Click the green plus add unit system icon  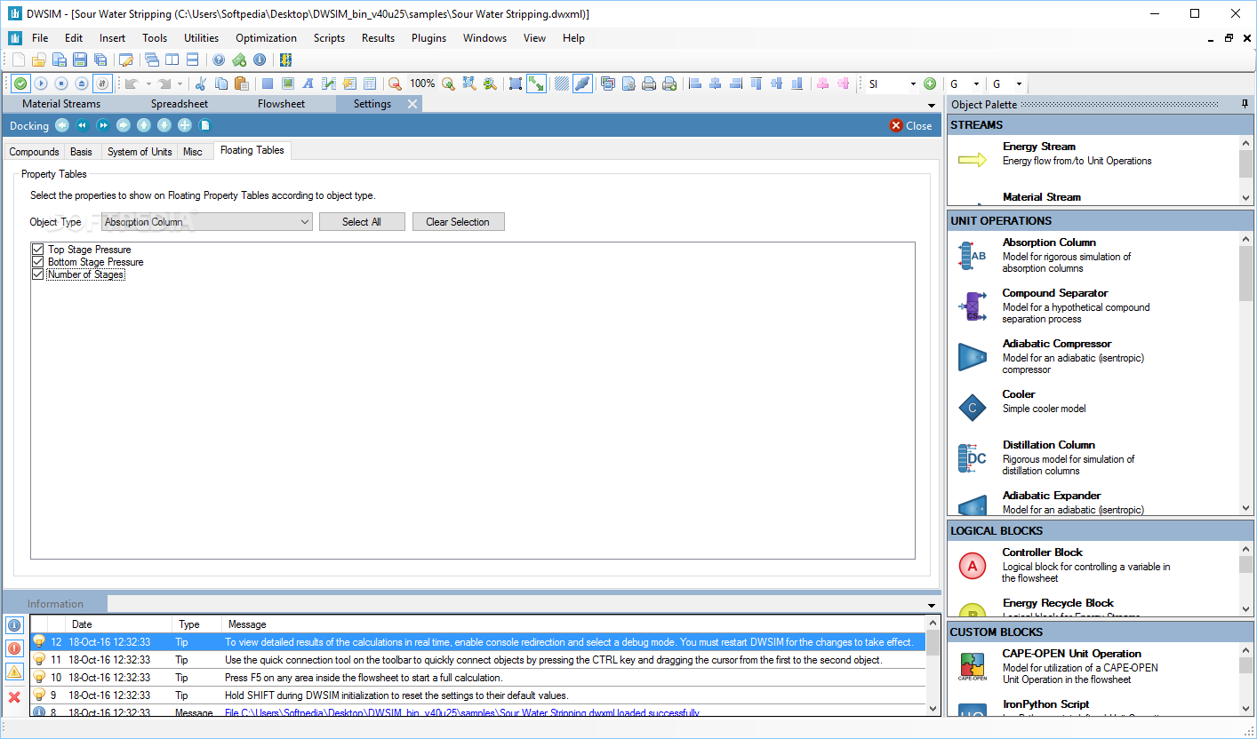[930, 83]
